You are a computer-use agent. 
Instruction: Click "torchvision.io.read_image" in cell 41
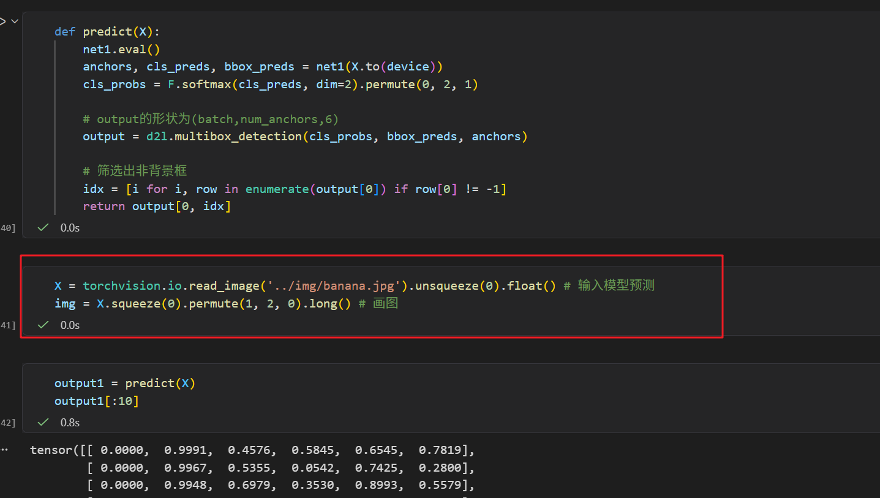171,285
